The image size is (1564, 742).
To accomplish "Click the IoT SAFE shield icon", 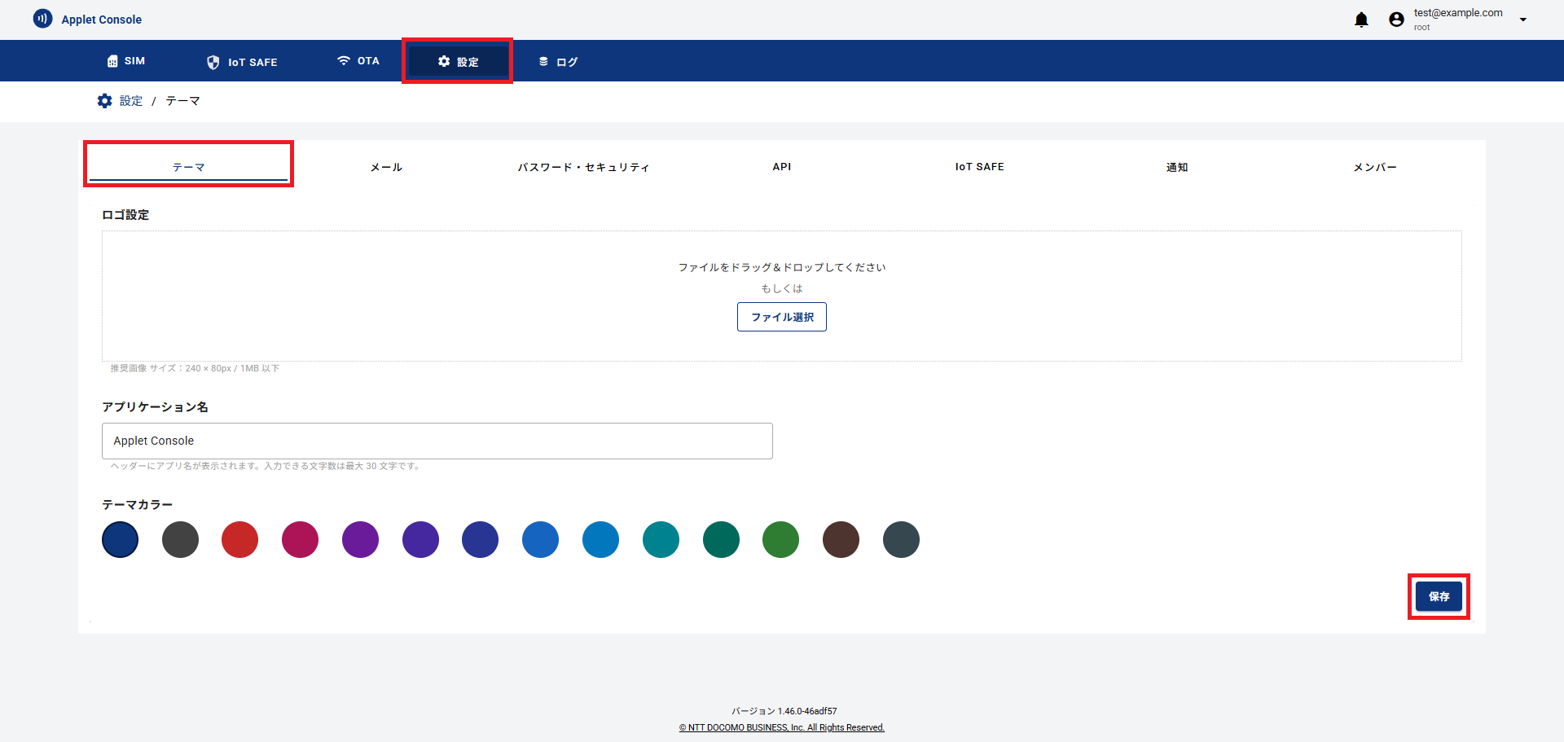I will point(213,62).
